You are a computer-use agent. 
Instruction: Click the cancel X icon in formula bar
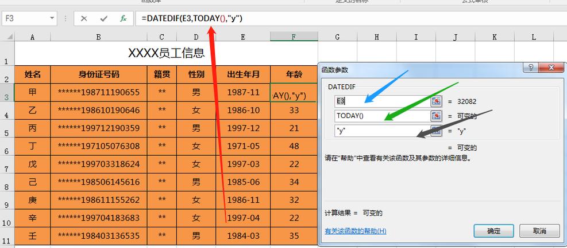point(84,18)
